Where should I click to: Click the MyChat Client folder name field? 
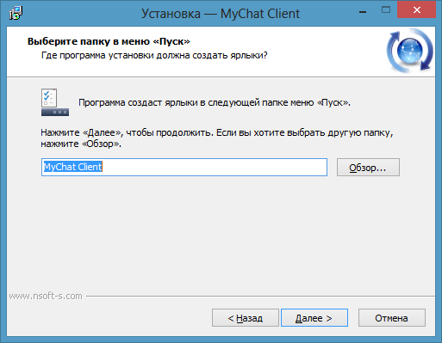[184, 167]
